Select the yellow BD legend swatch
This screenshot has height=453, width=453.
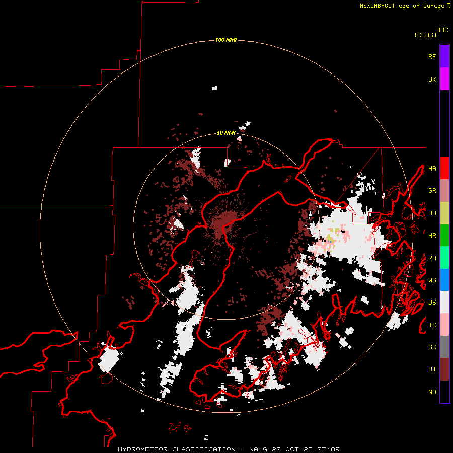click(x=444, y=213)
